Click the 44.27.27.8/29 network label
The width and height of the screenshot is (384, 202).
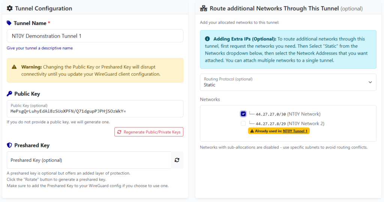pyautogui.click(x=290, y=124)
